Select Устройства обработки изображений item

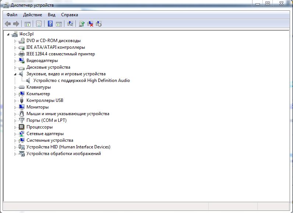(x=64, y=154)
